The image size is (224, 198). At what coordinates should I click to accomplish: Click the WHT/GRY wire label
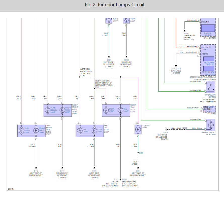pos(59,98)
